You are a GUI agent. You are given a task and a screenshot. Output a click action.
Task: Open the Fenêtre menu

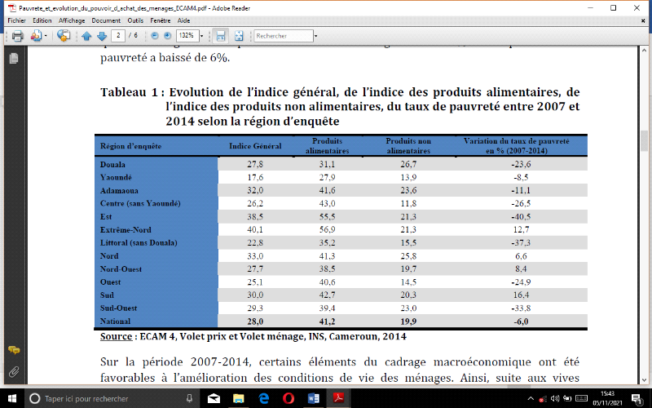(160, 20)
